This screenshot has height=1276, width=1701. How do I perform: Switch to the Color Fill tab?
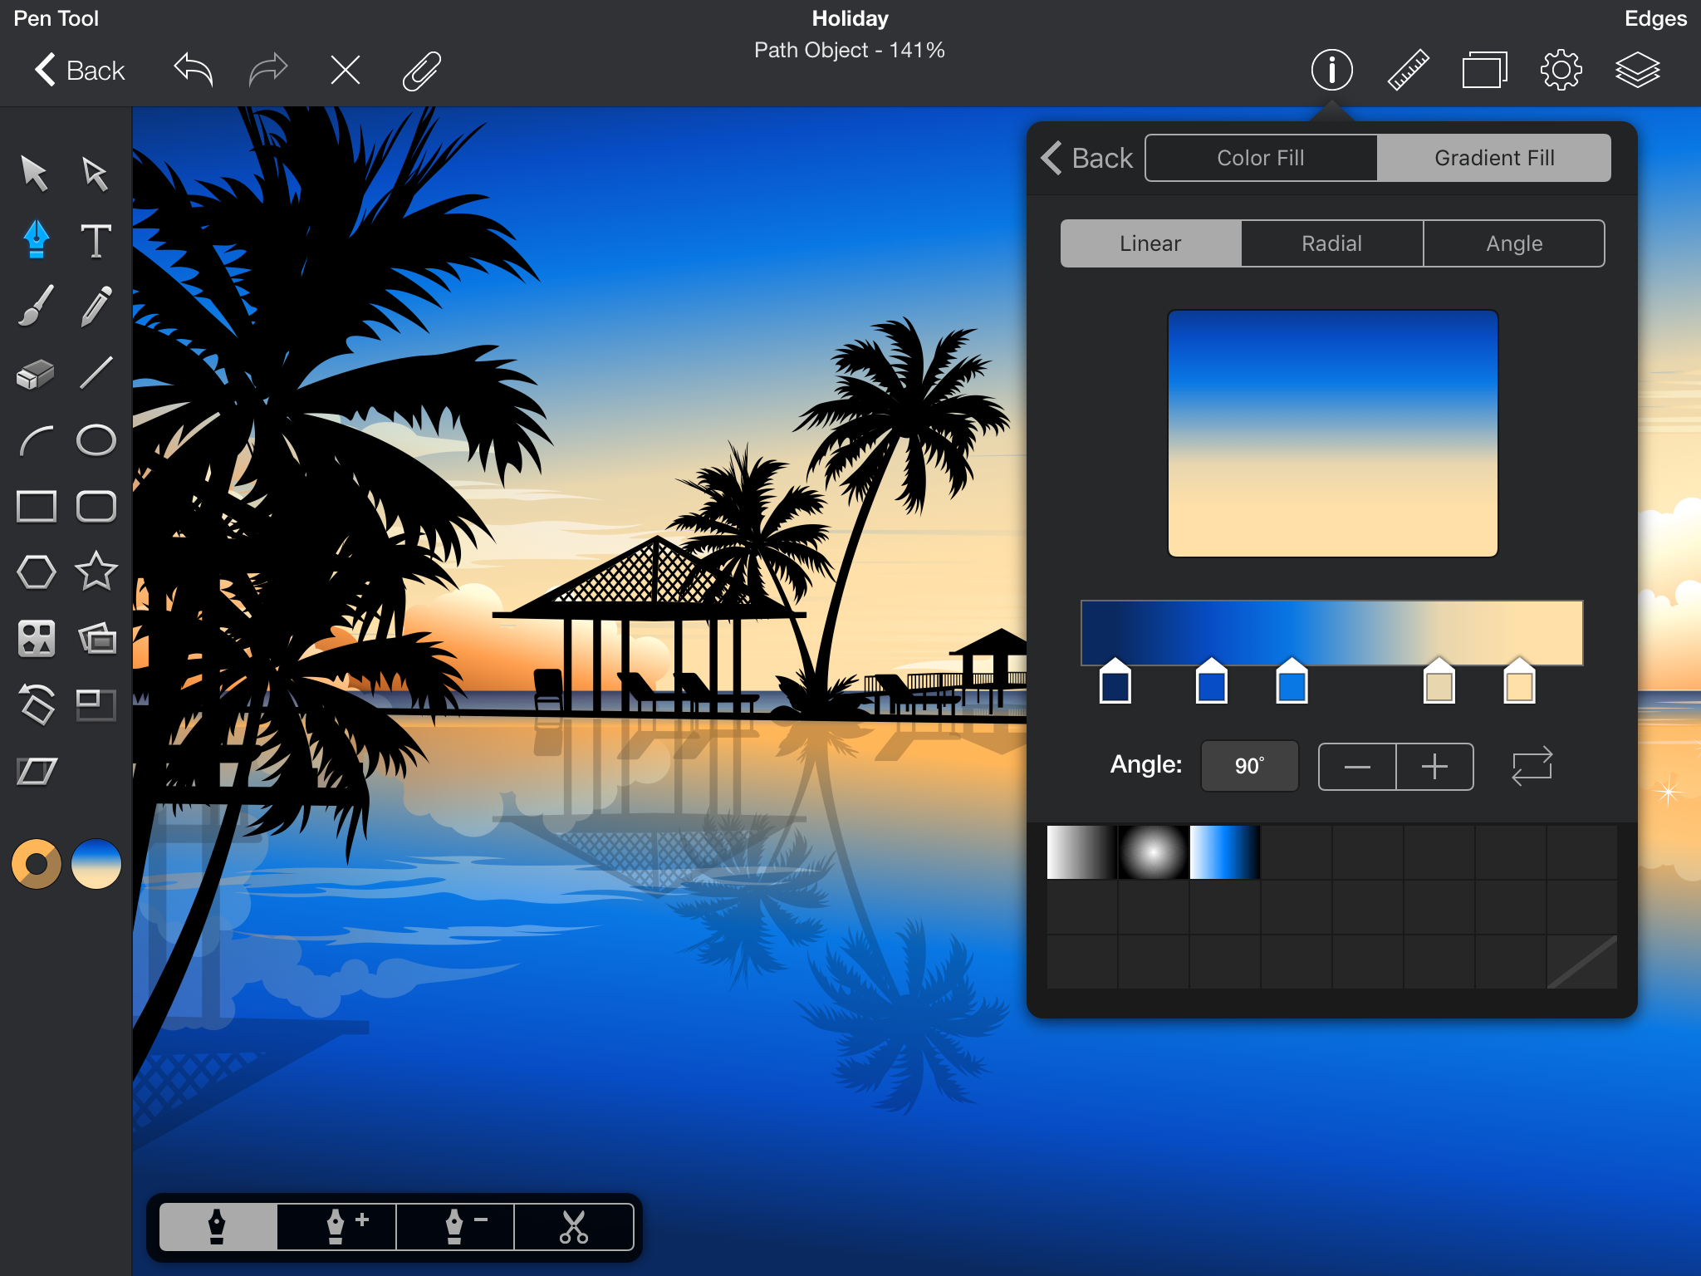(1260, 157)
